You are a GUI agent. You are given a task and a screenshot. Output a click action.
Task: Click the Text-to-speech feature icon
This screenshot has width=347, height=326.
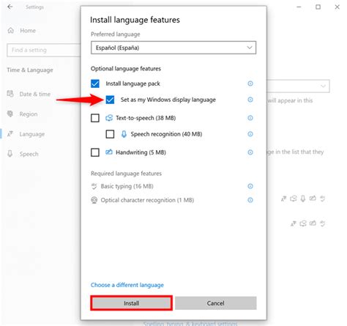[109, 118]
